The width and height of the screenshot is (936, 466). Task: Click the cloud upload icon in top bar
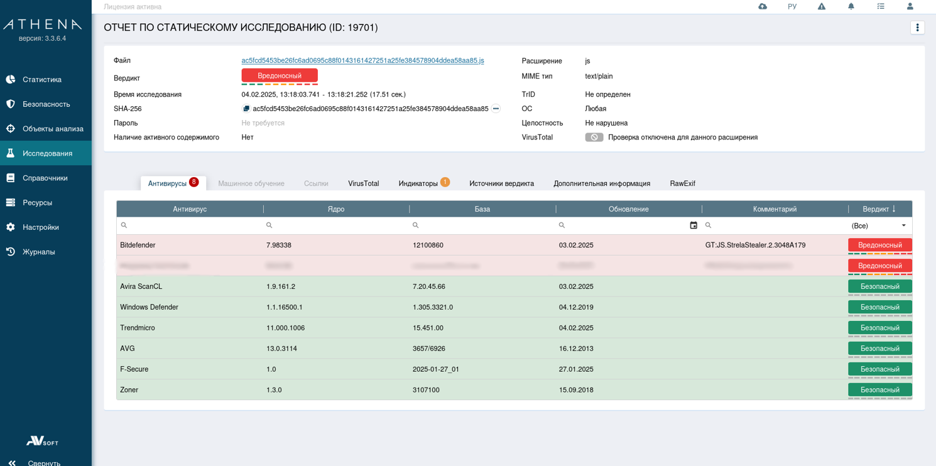click(763, 6)
